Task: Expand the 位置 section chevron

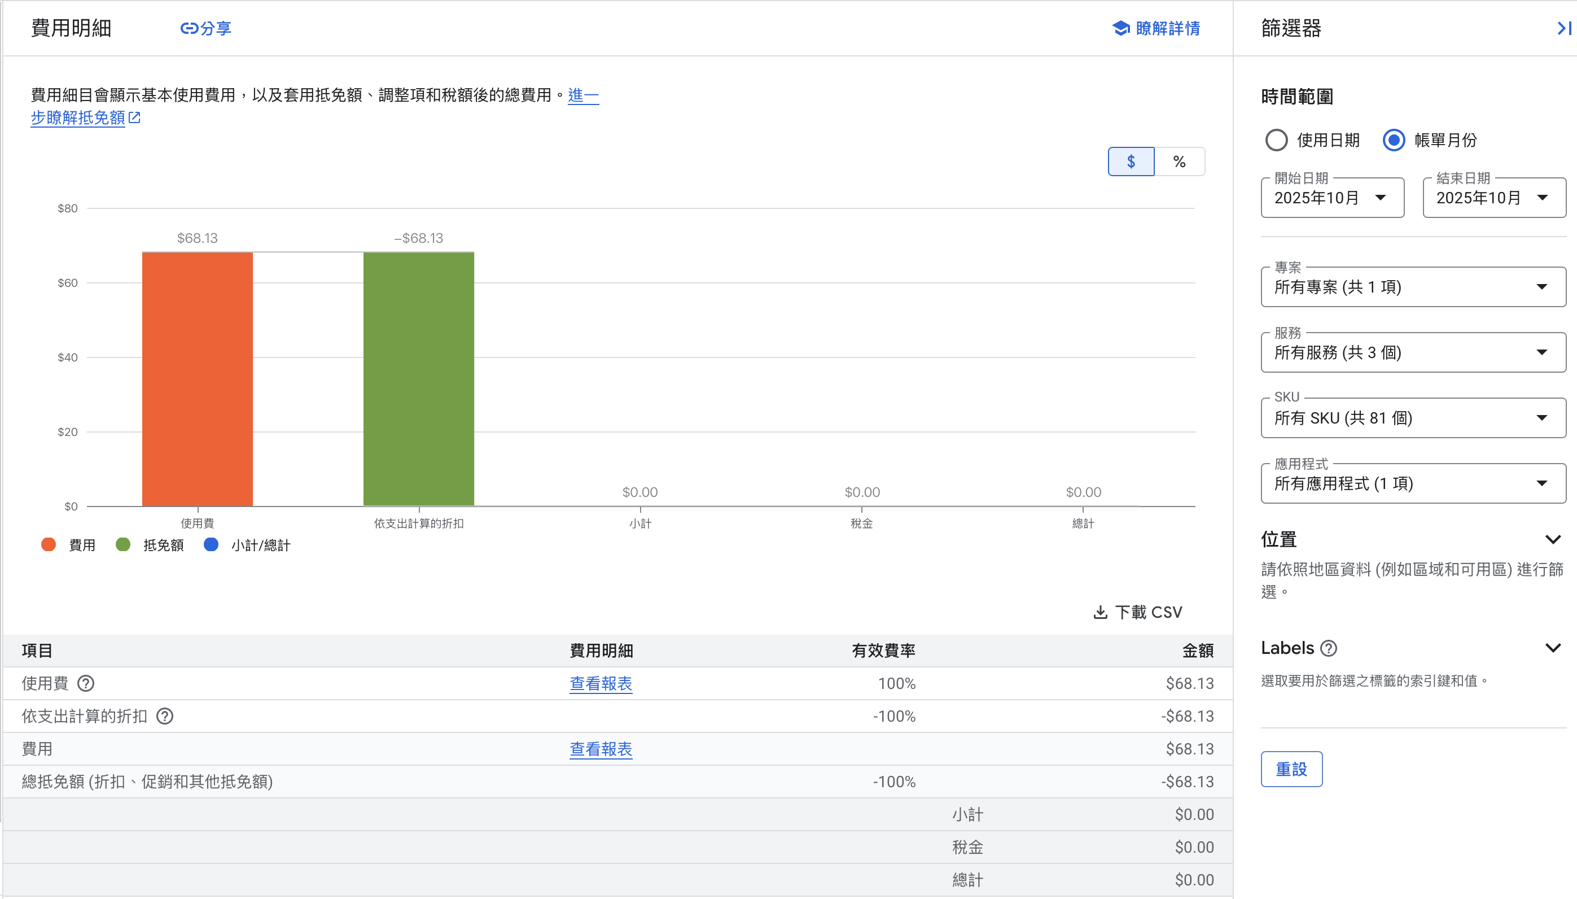Action: tap(1552, 540)
